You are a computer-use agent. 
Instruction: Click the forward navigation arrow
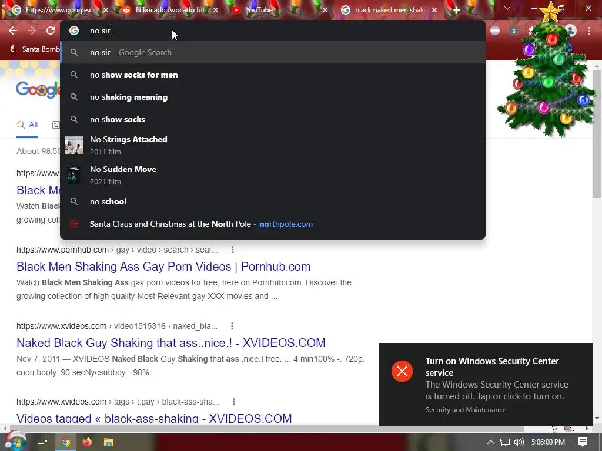(x=32, y=31)
